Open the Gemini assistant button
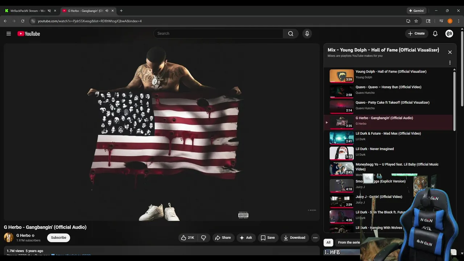Image resolution: width=464 pixels, height=261 pixels. [416, 11]
